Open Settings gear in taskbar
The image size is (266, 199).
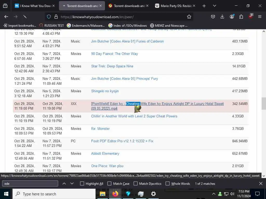(153, 194)
